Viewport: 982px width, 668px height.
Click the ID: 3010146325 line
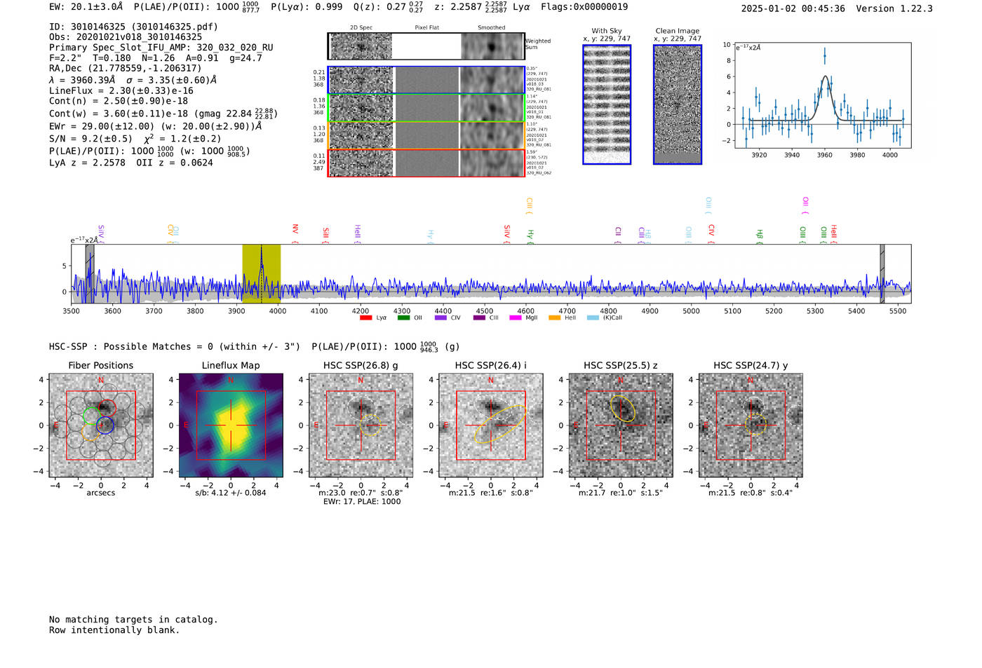133,27
